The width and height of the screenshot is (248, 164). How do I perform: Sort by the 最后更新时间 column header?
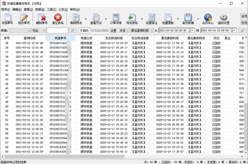pyautogui.click(x=170, y=38)
